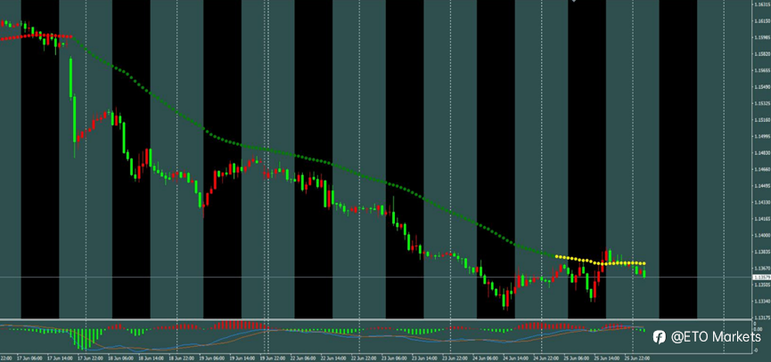Click the 1.13175 price axis label
The width and height of the screenshot is (771, 362).
(762, 318)
